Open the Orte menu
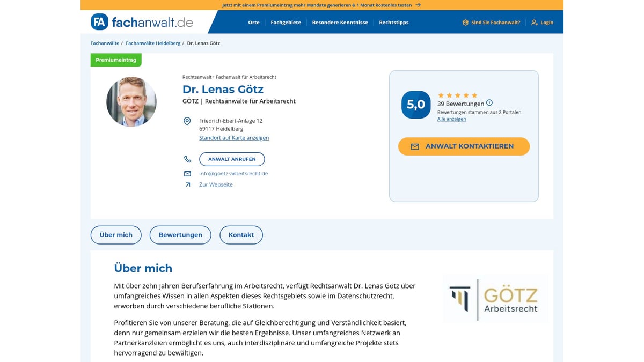 253,22
